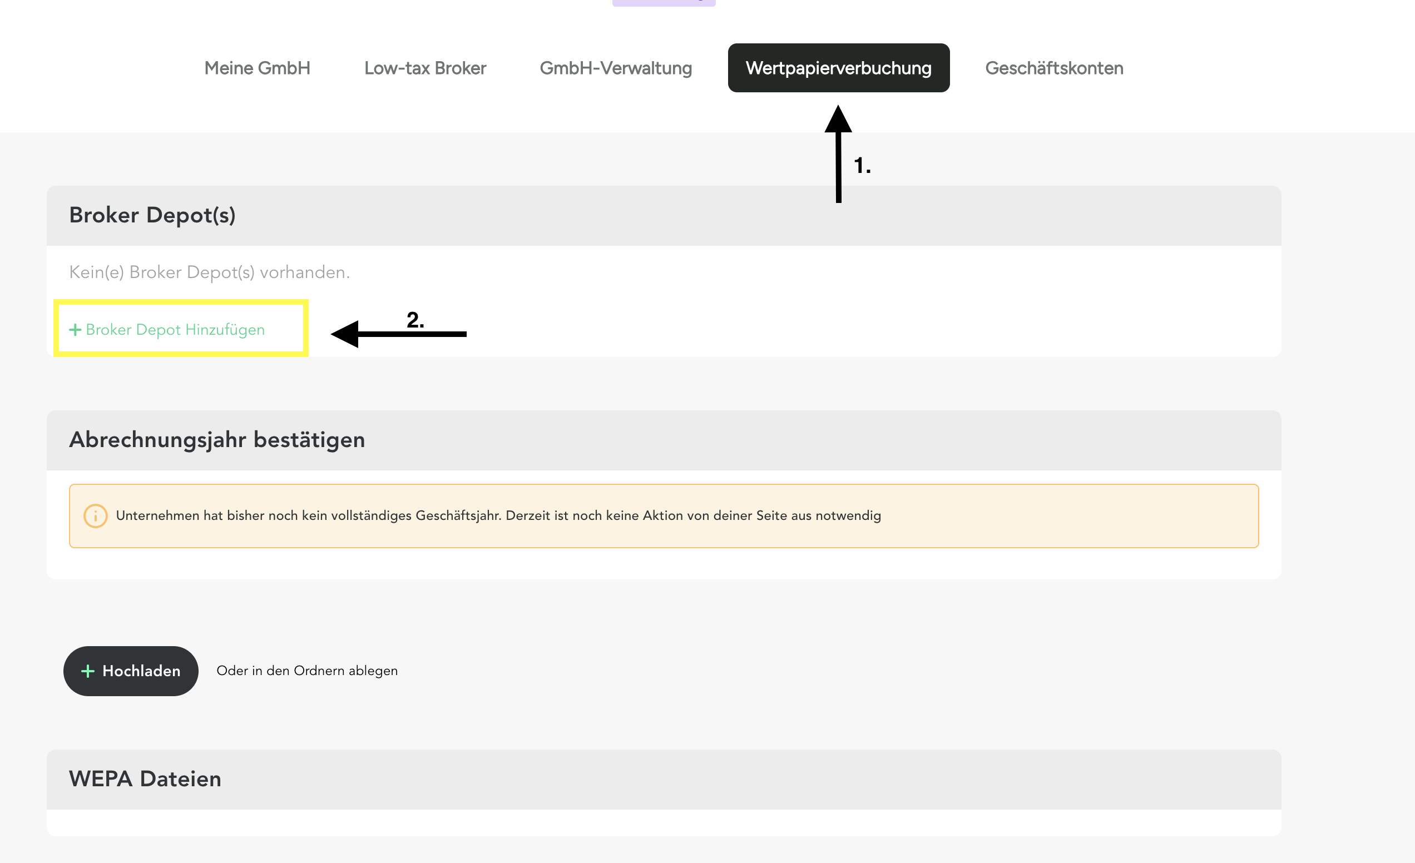Click the 'Kein(e) Broker Depot(s) vorhanden' text
This screenshot has height=863, width=1415.
click(210, 272)
